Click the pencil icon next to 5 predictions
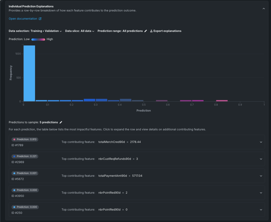271x222 pixels. tap(61, 122)
